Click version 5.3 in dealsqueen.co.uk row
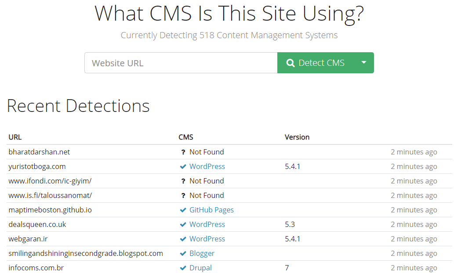454x273 pixels. pyautogui.click(x=290, y=224)
